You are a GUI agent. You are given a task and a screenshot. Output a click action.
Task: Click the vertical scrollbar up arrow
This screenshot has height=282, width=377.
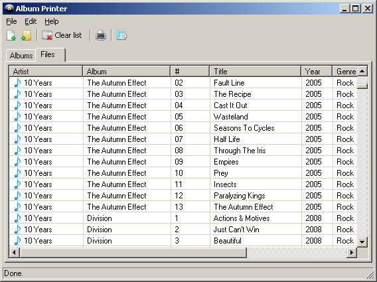(362, 71)
